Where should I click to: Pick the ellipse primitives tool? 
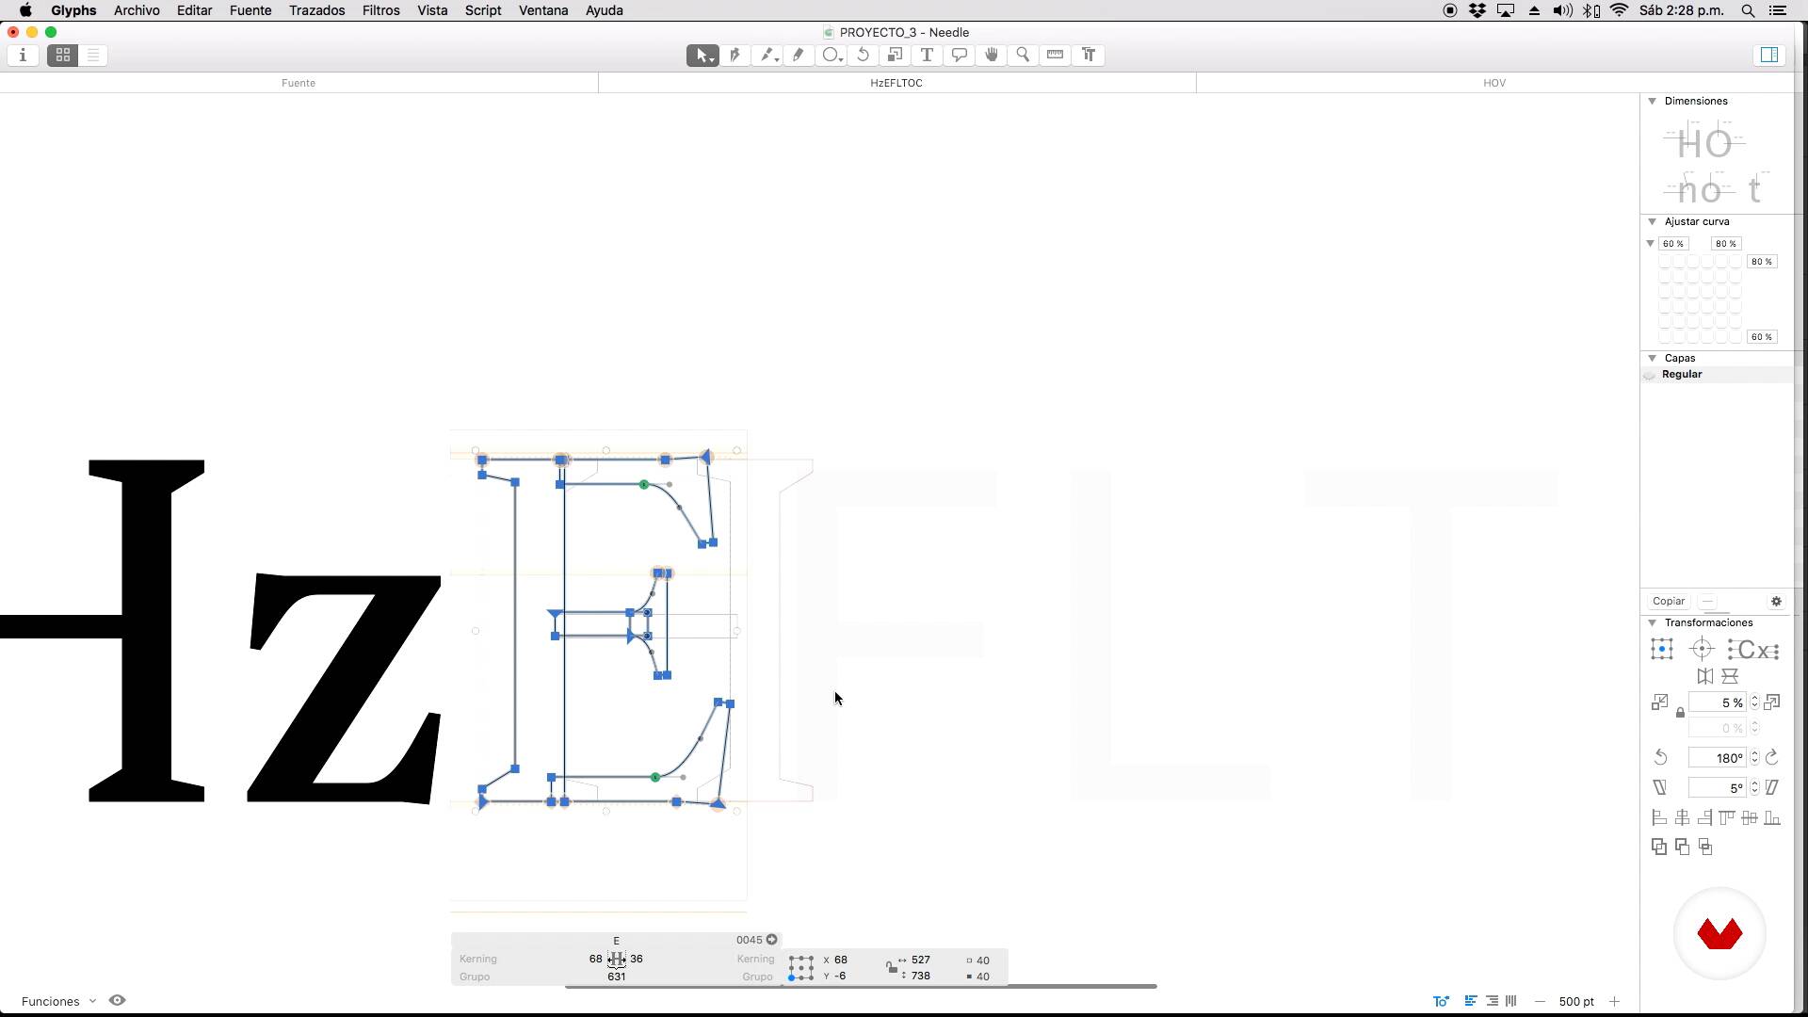pyautogui.click(x=831, y=56)
